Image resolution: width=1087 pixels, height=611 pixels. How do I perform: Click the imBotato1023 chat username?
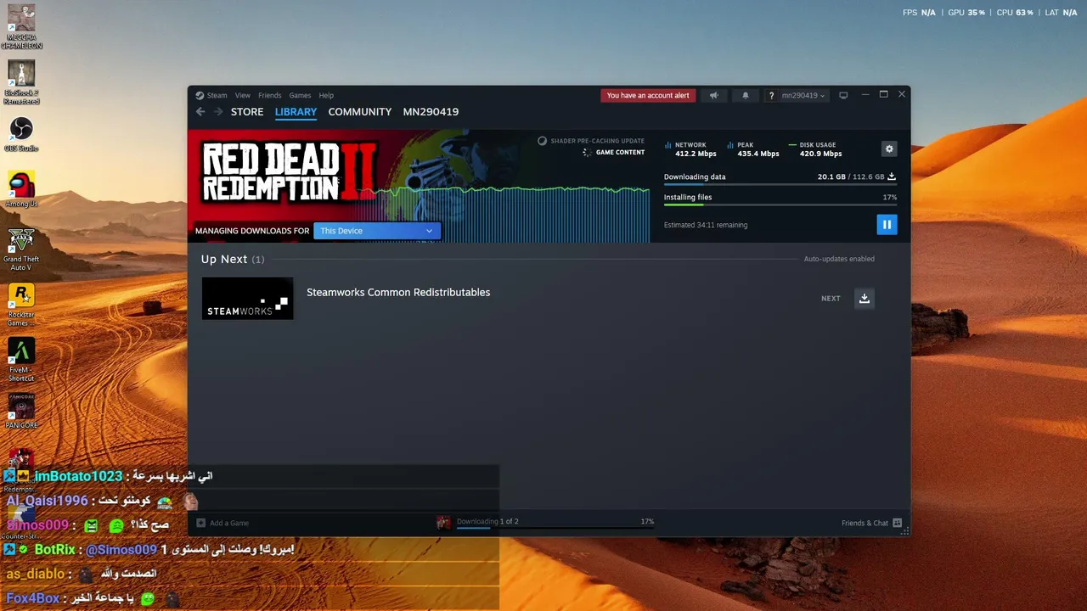pyautogui.click(x=78, y=477)
